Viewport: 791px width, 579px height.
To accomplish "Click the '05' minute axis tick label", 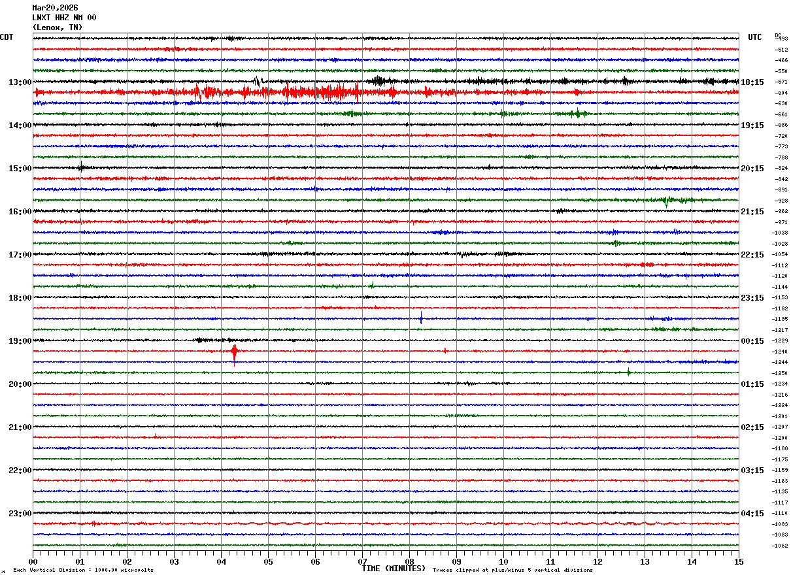I will pos(268,561).
